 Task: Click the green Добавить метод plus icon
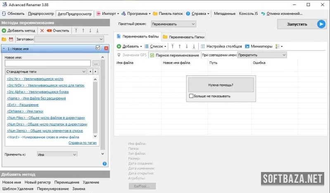[x=4, y=30]
